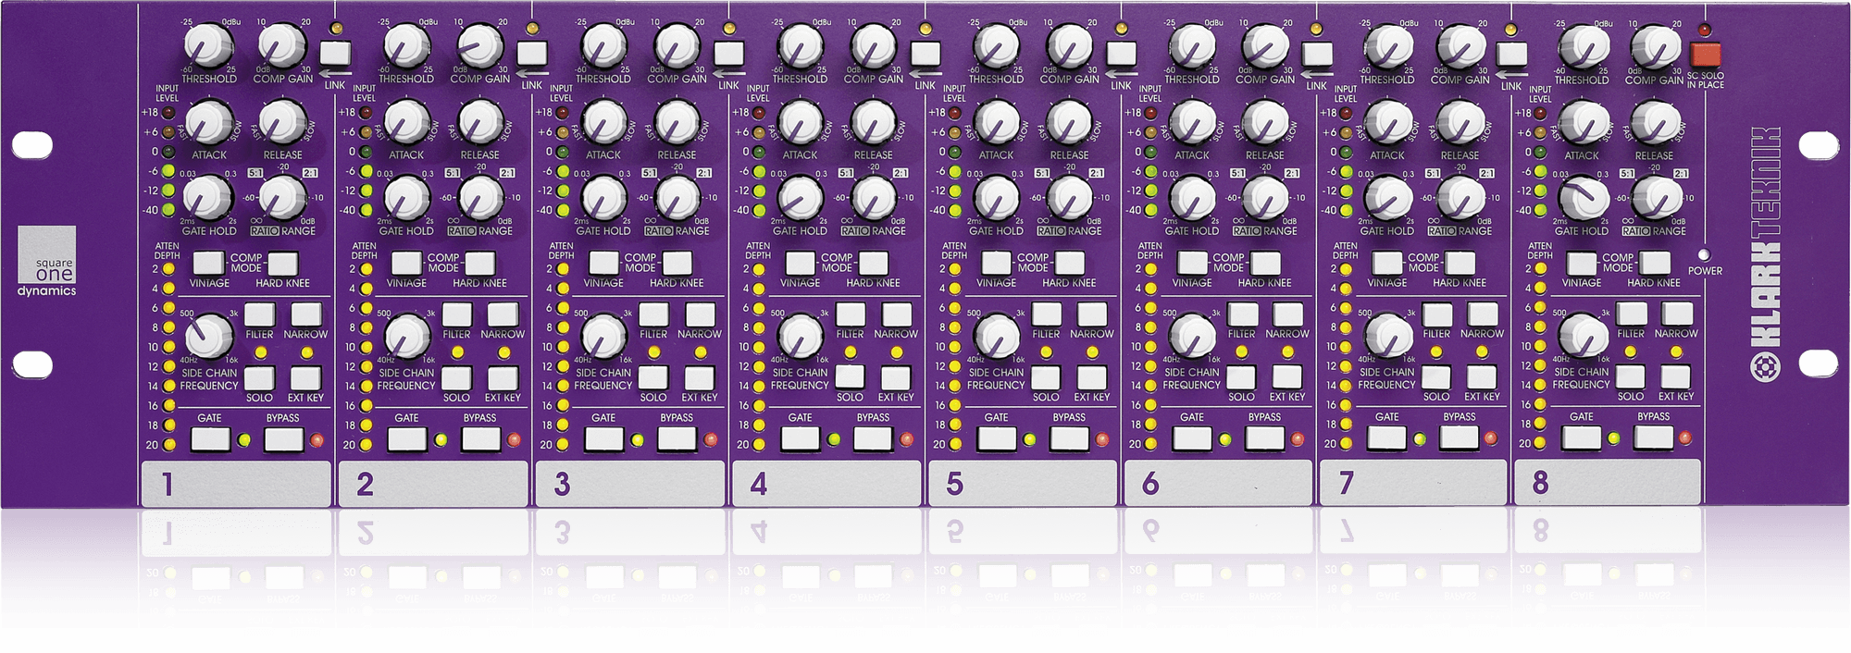Toggle channel 1 Bypass switch

click(x=283, y=438)
